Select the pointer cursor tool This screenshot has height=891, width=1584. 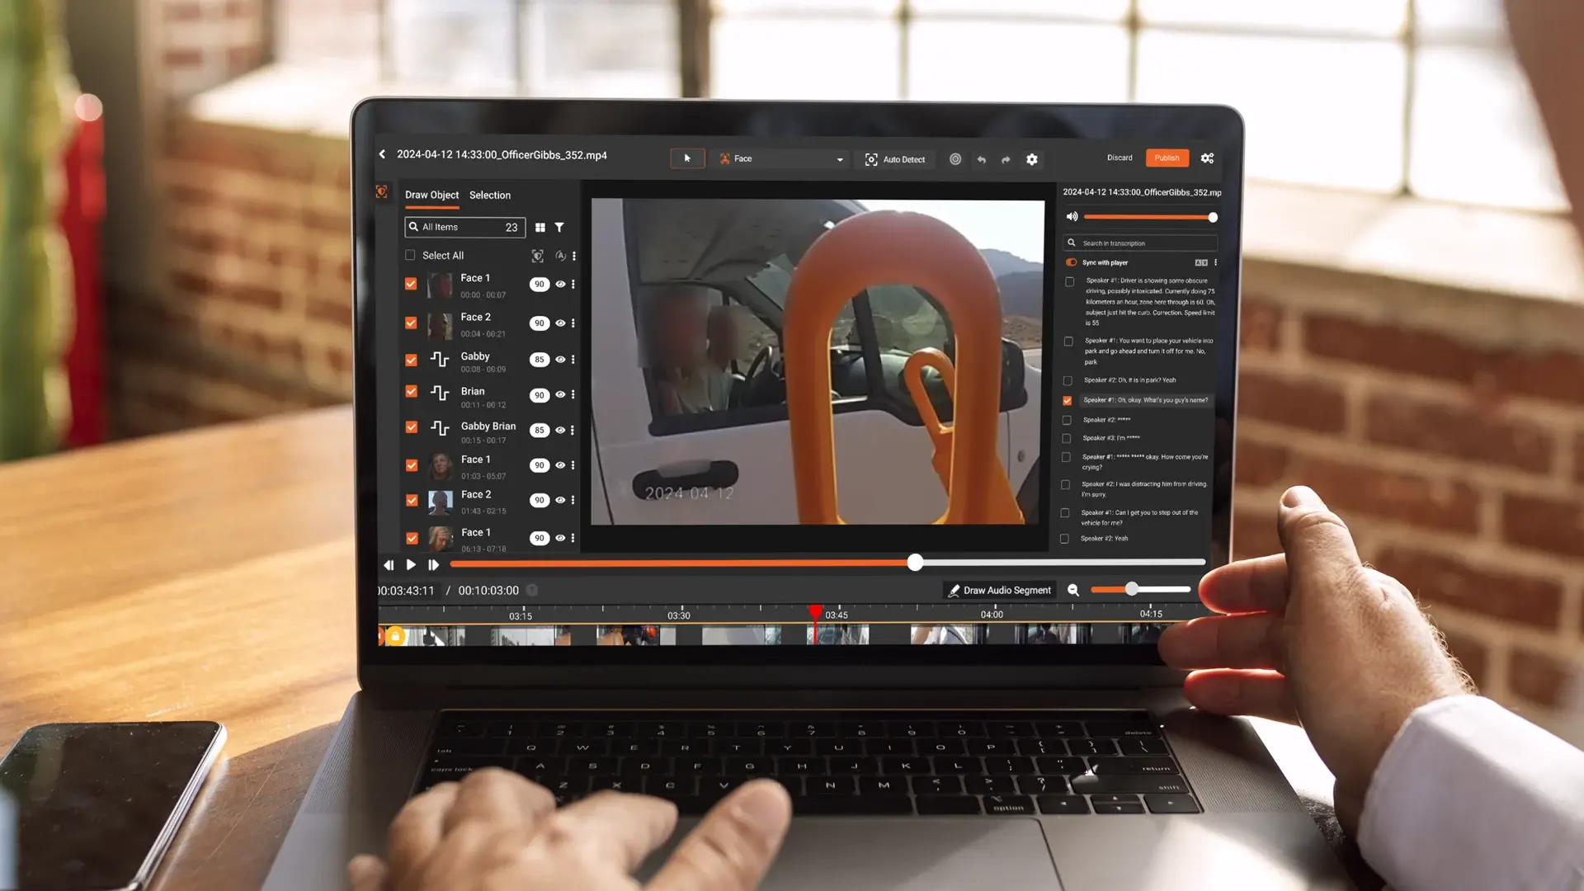pyautogui.click(x=687, y=158)
